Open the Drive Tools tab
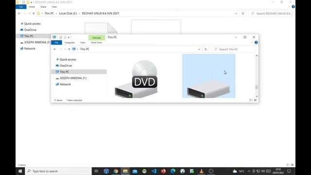The height and width of the screenshot is (175, 311). click(96, 42)
